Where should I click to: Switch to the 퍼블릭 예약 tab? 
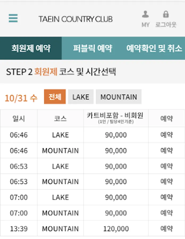(x=93, y=48)
